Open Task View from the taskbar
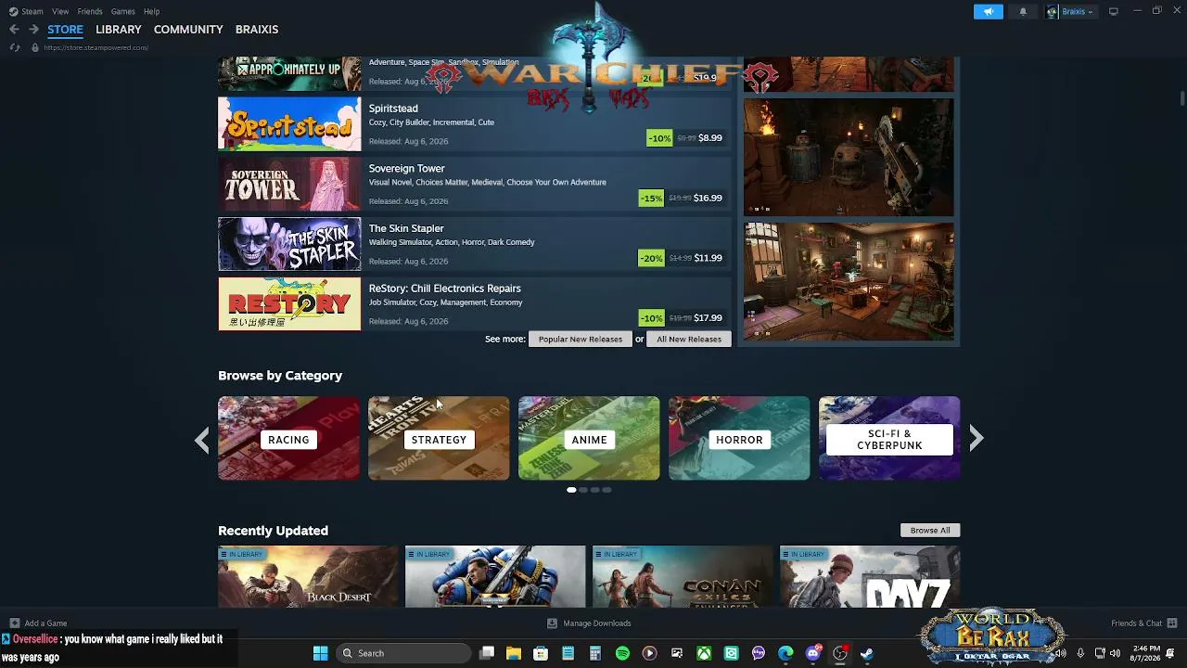Screen dimensions: 1187x668 [487, 653]
